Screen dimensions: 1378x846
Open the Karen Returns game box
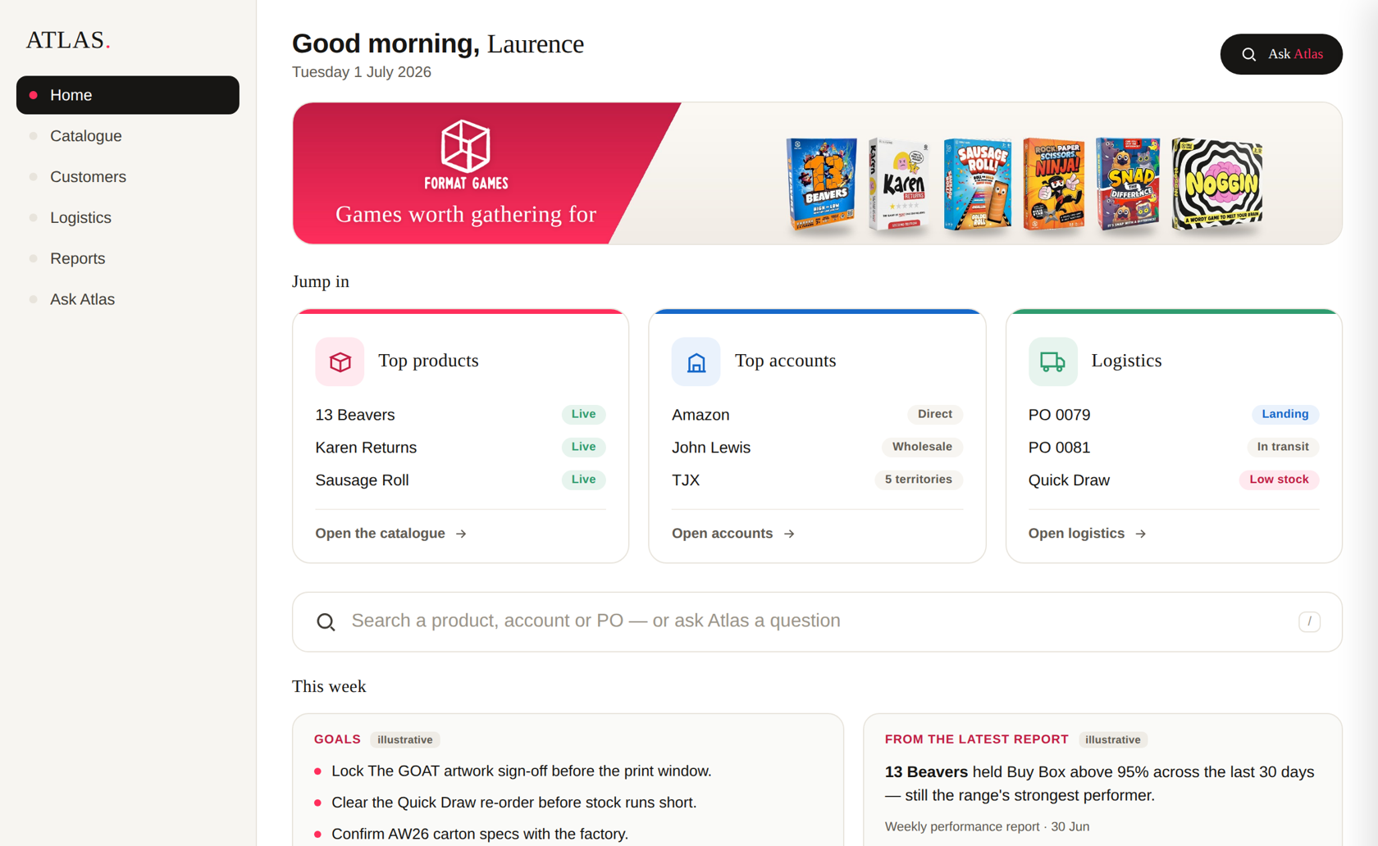pos(898,184)
